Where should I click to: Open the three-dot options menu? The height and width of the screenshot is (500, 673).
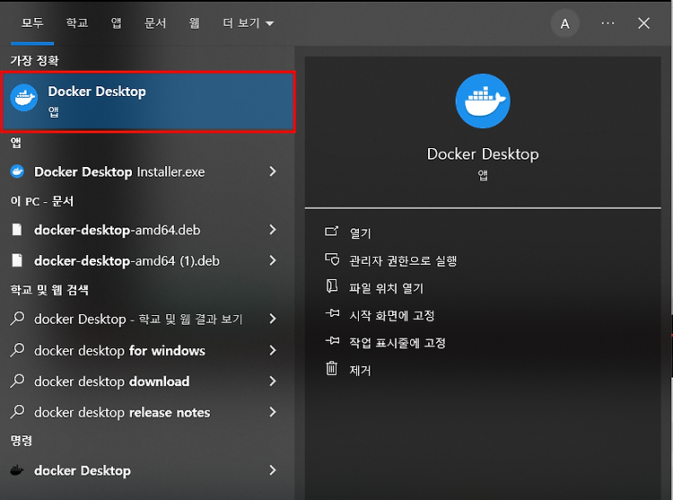607,23
